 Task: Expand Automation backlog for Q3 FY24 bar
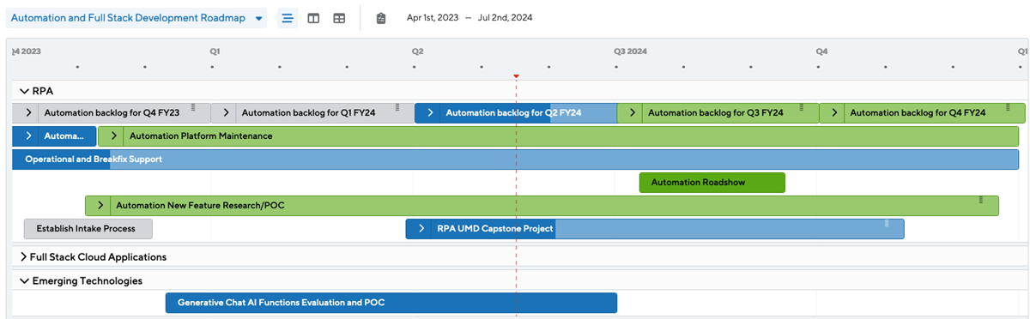pos(632,113)
